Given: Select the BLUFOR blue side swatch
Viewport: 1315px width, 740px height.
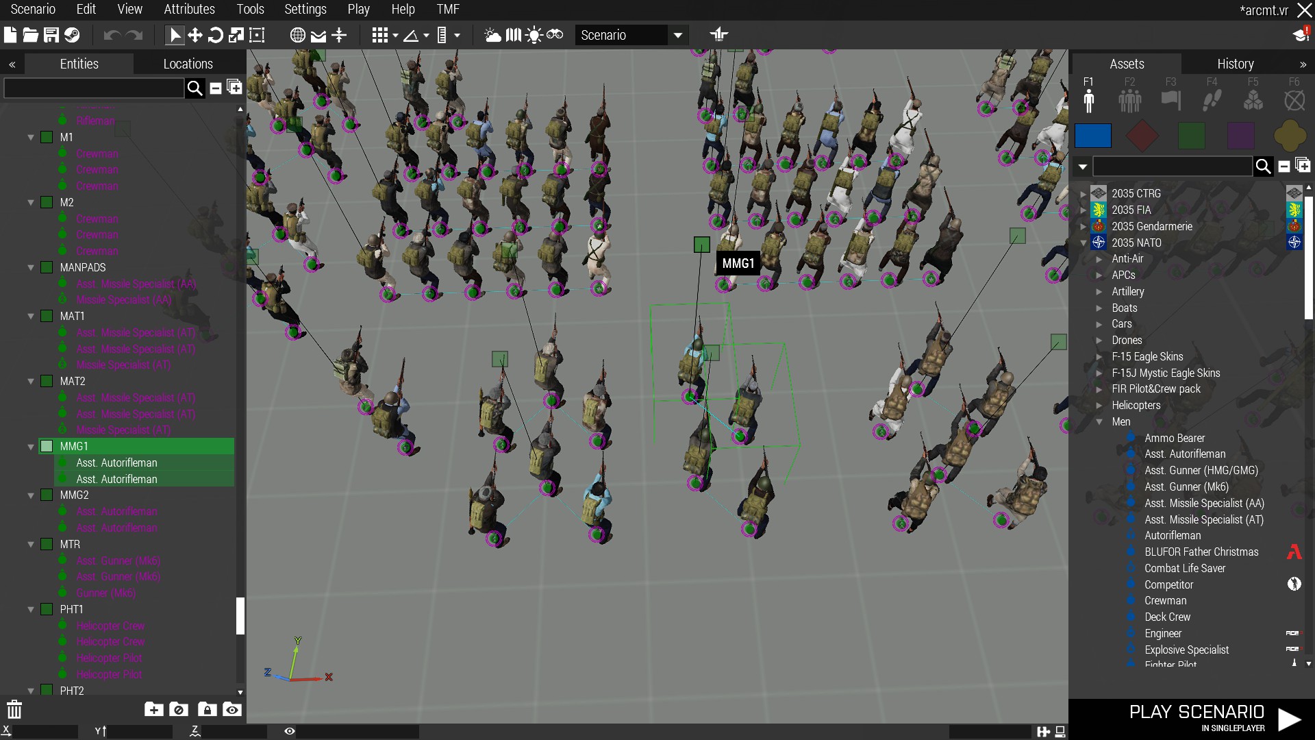Looking at the screenshot, I should [1092, 136].
